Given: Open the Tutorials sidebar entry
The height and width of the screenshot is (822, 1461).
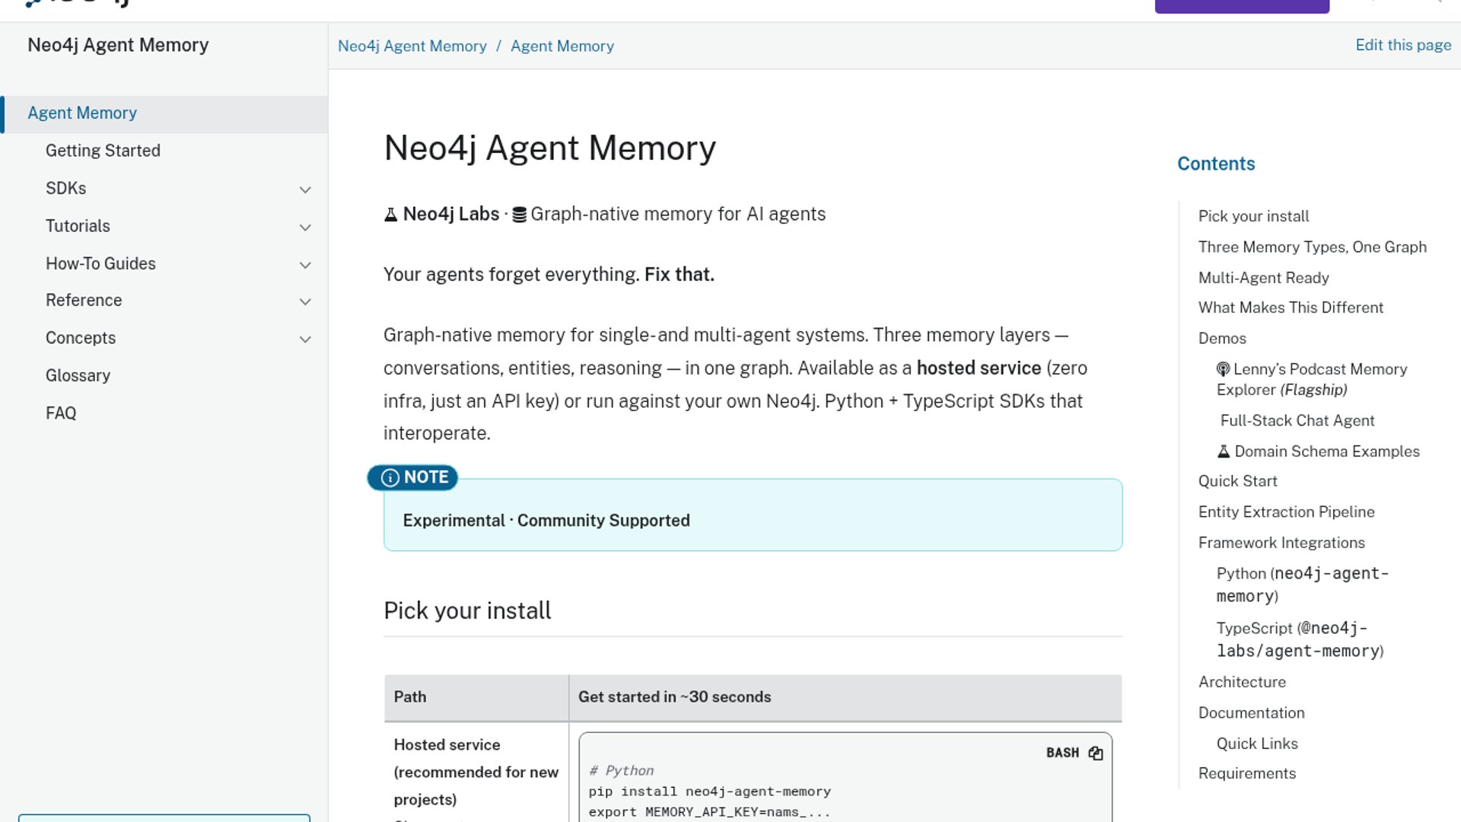Looking at the screenshot, I should coord(78,226).
